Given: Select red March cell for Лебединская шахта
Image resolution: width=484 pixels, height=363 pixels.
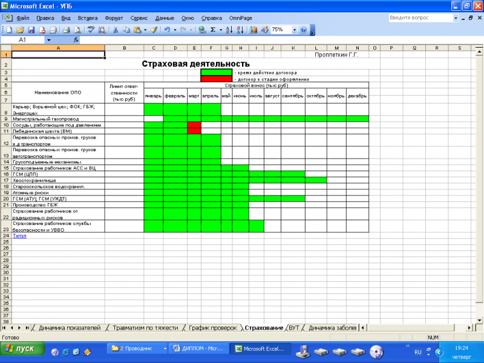Looking at the screenshot, I should [x=194, y=131].
